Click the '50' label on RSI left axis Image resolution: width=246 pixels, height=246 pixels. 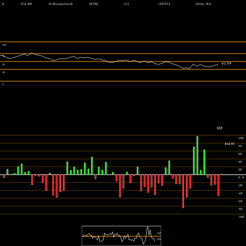pos(3,64)
